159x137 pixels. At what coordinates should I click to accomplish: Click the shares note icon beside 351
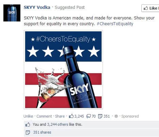coord(100,116)
